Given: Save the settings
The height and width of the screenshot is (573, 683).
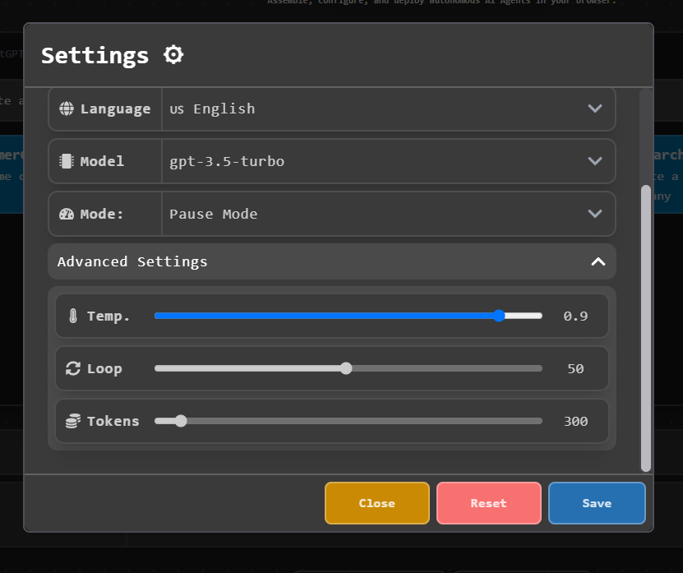Looking at the screenshot, I should point(597,503).
